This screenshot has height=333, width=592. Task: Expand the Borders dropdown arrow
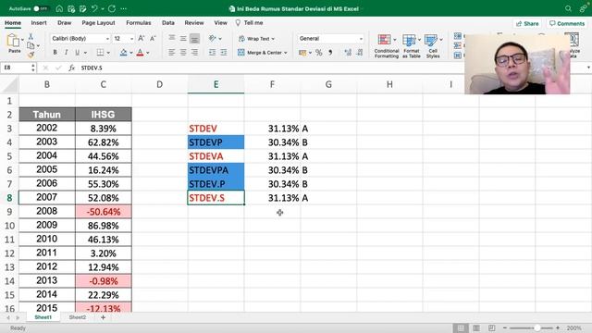pyautogui.click(x=108, y=53)
